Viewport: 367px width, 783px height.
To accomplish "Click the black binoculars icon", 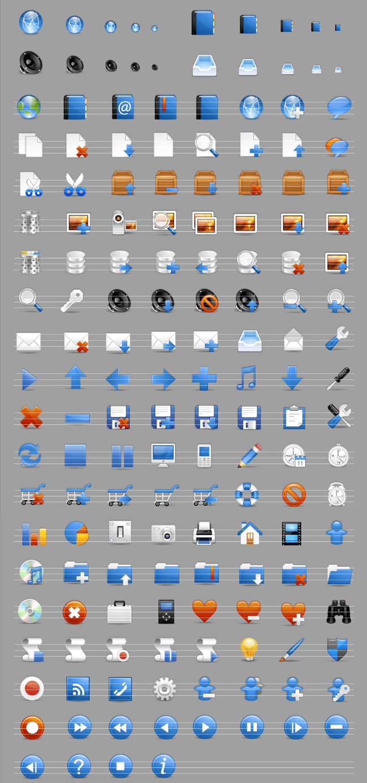I will (x=339, y=612).
